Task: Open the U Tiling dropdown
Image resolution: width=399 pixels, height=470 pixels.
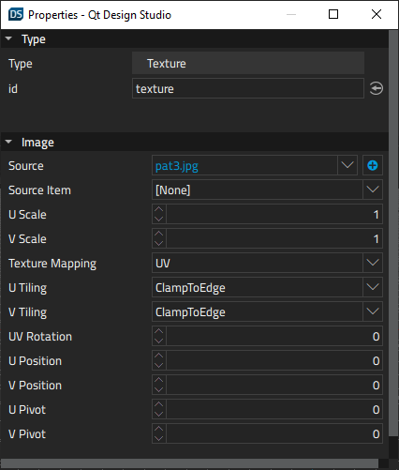Action: [x=373, y=287]
